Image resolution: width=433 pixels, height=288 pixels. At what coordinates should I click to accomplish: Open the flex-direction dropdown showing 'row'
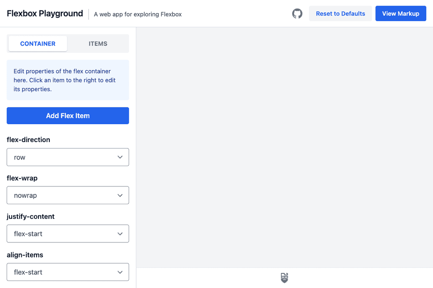click(68, 157)
